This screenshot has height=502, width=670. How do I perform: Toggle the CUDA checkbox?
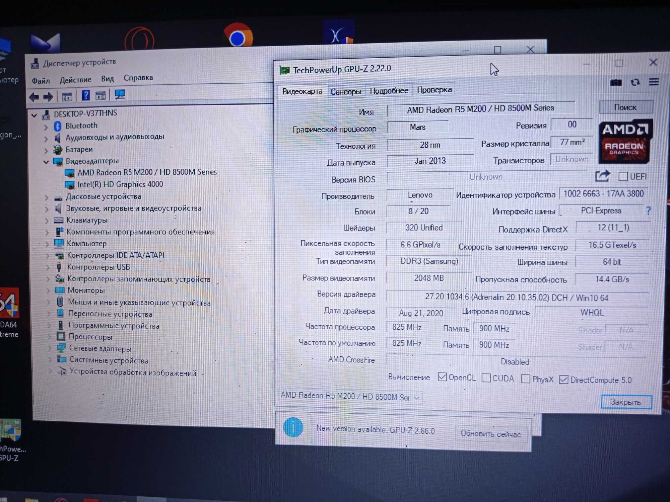(x=486, y=378)
